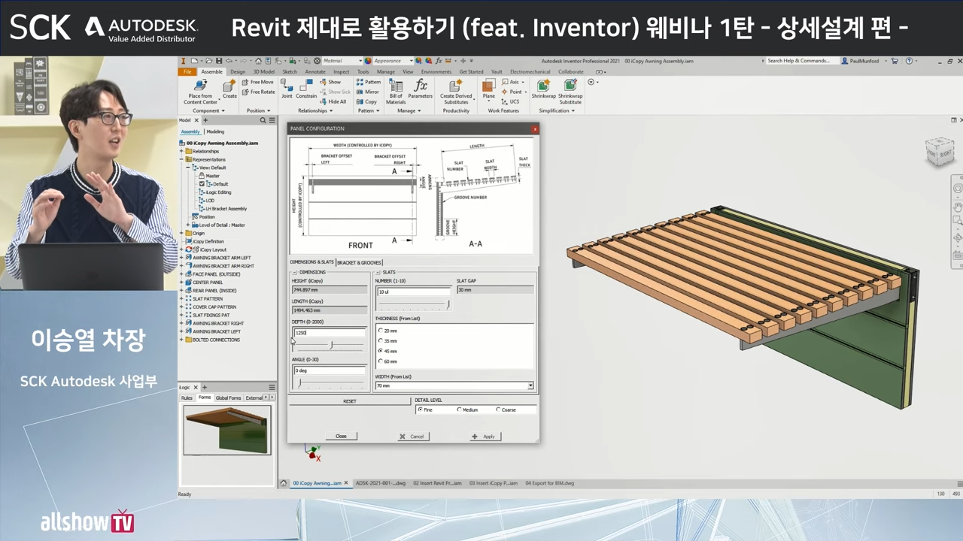Toggle the Default view checkbox in browser
Screen dimensions: 963x541
pos(202,184)
